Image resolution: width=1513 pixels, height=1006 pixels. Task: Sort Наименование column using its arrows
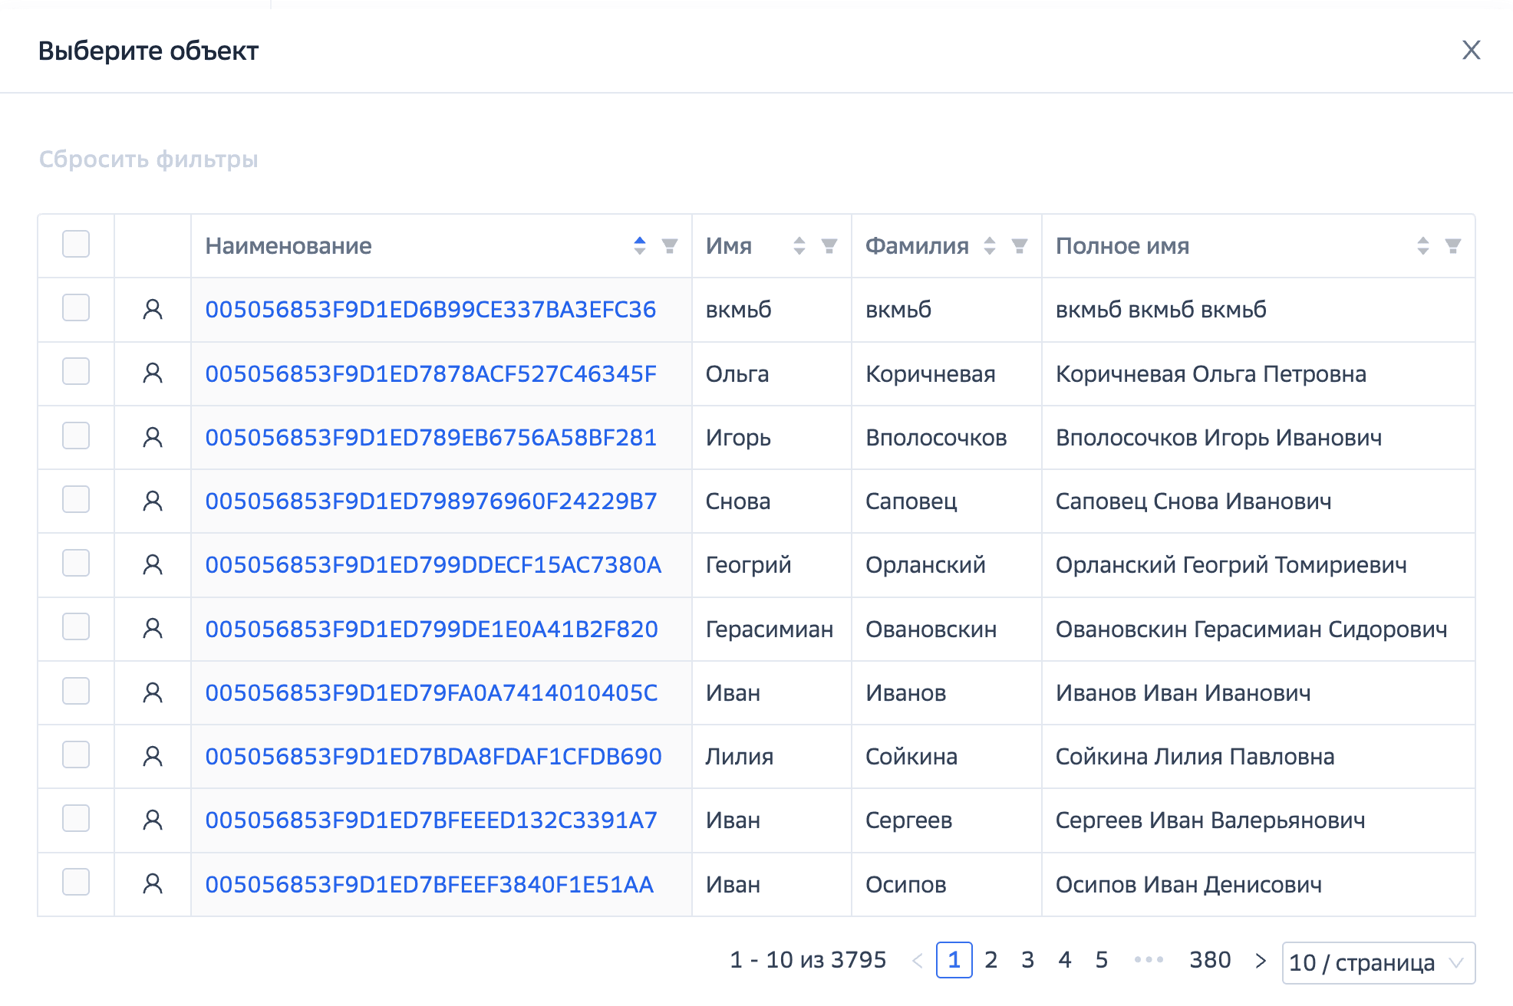point(640,246)
